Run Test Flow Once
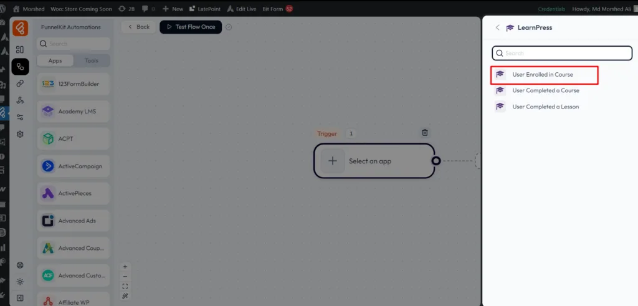638x306 pixels. [191, 27]
